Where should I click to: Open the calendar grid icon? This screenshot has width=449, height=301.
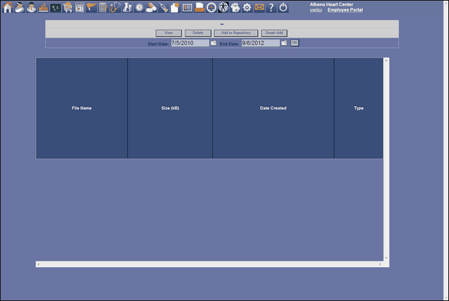pyautogui.click(x=80, y=8)
